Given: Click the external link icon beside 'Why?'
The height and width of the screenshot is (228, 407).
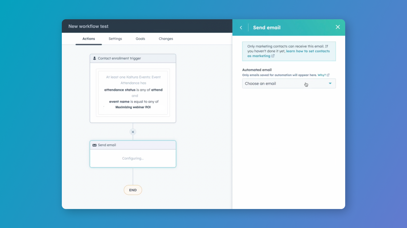Looking at the screenshot, I should 328,75.
